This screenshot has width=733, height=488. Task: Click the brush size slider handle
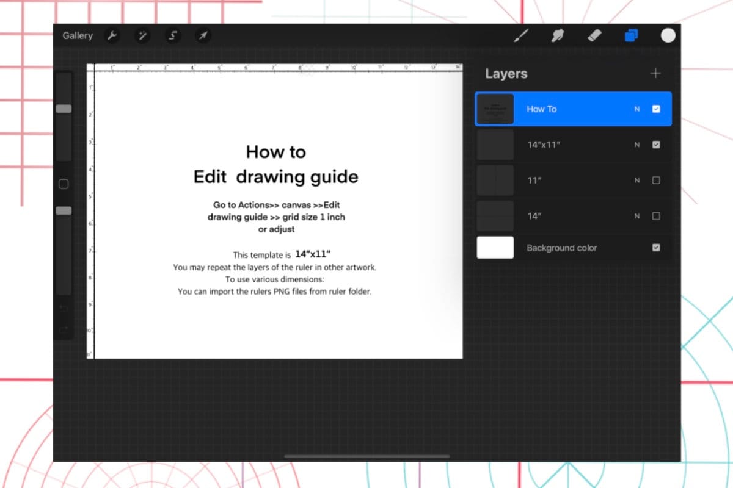pos(64,109)
